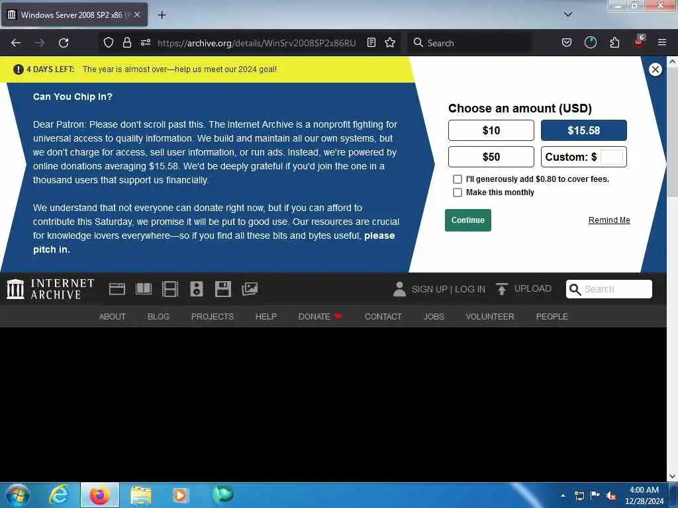Click the green Continue button
The width and height of the screenshot is (678, 508).
468,220
